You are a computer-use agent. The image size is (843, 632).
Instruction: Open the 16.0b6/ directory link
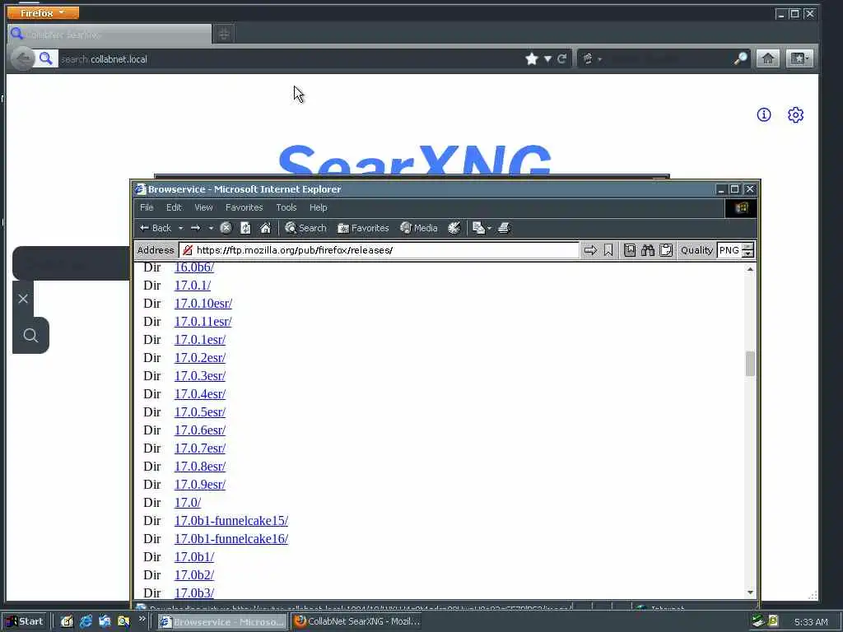194,267
